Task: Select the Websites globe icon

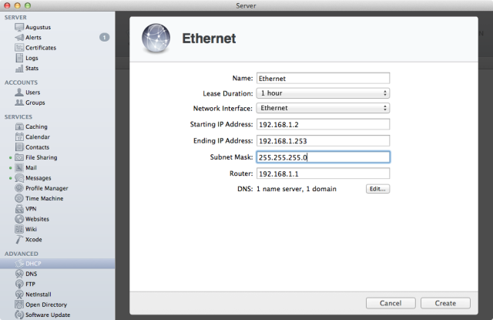Action: [x=19, y=219]
